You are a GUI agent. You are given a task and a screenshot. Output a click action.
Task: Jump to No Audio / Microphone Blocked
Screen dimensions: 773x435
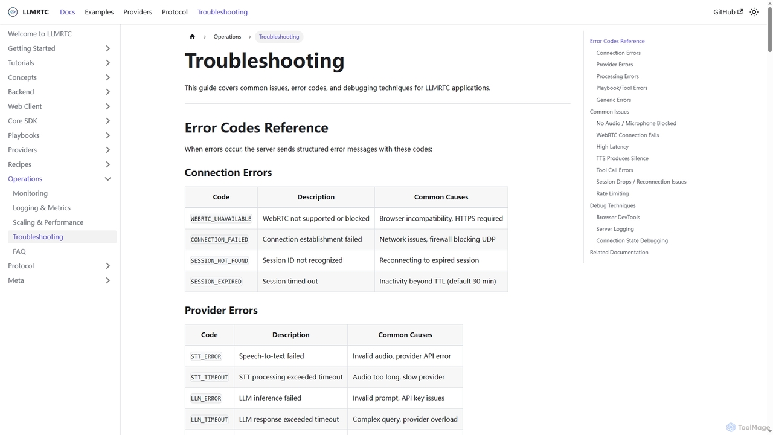click(x=636, y=123)
